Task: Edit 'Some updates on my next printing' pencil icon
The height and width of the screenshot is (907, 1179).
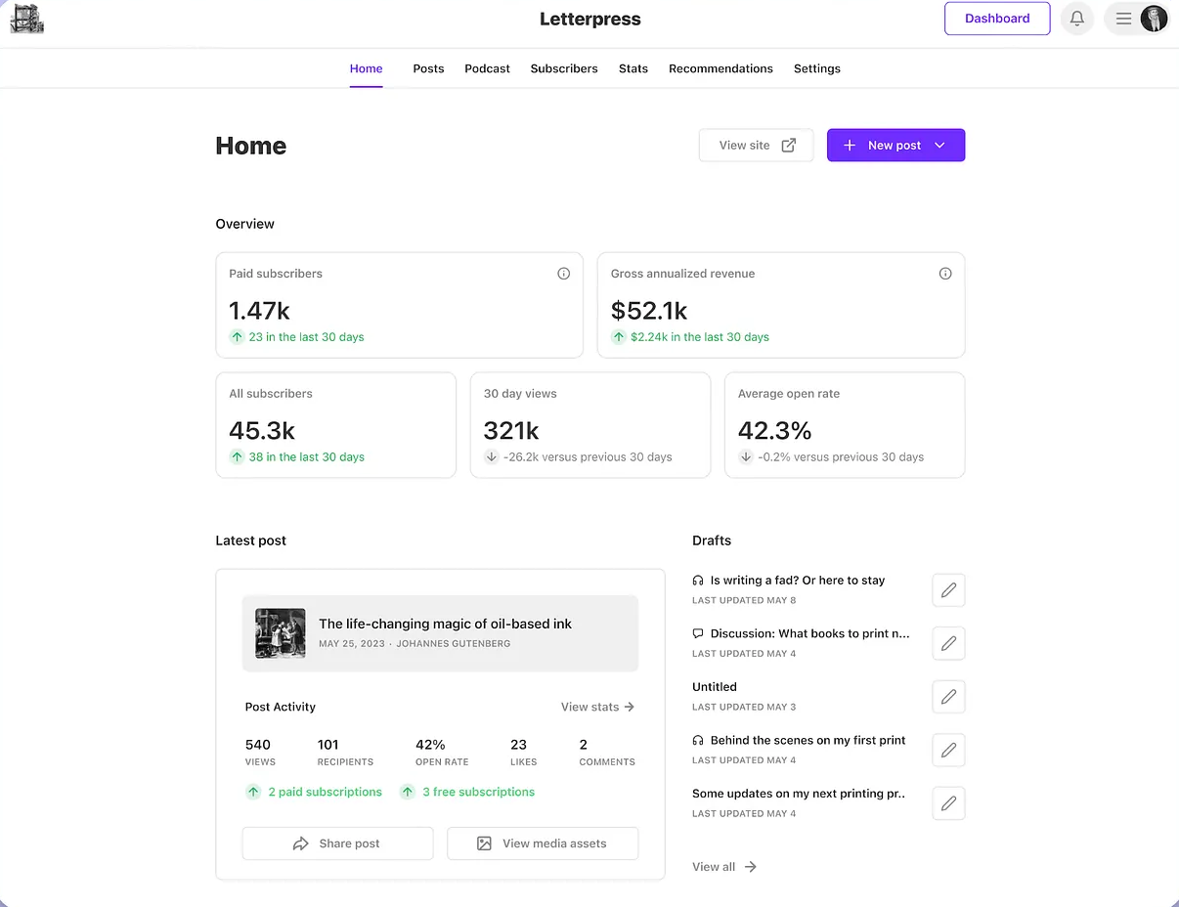Action: [948, 803]
